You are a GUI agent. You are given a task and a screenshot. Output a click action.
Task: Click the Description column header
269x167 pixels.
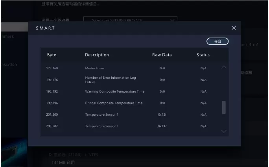pyautogui.click(x=97, y=55)
